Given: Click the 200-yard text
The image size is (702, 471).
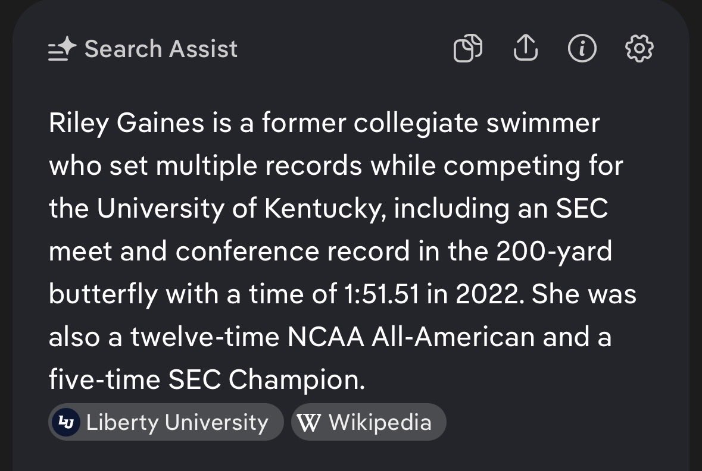Looking at the screenshot, I should (x=554, y=252).
